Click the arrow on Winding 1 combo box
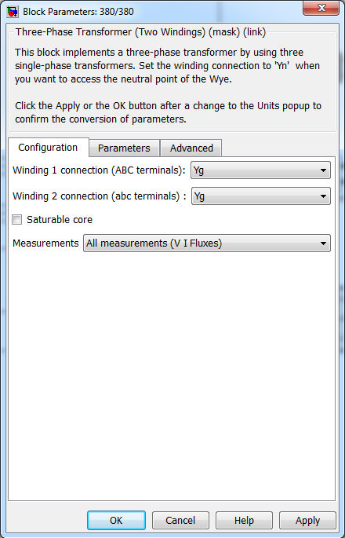 tap(323, 170)
